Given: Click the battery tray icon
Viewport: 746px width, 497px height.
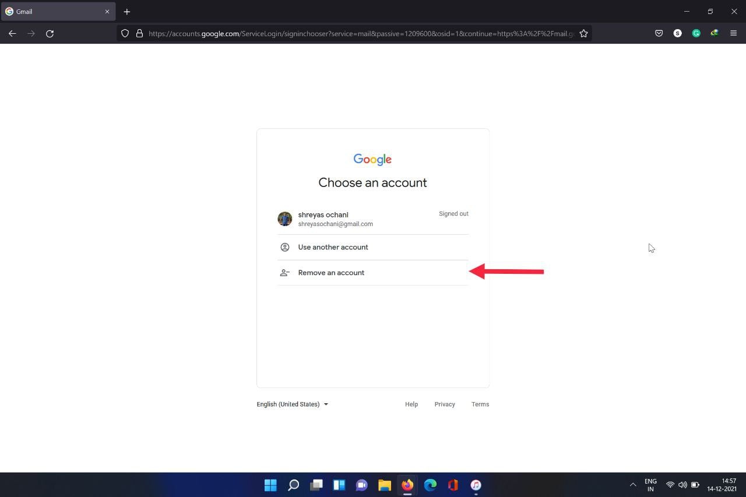Looking at the screenshot, I should coord(695,485).
